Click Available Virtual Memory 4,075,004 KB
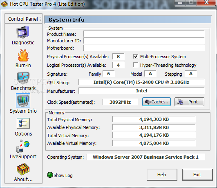 [154, 143]
